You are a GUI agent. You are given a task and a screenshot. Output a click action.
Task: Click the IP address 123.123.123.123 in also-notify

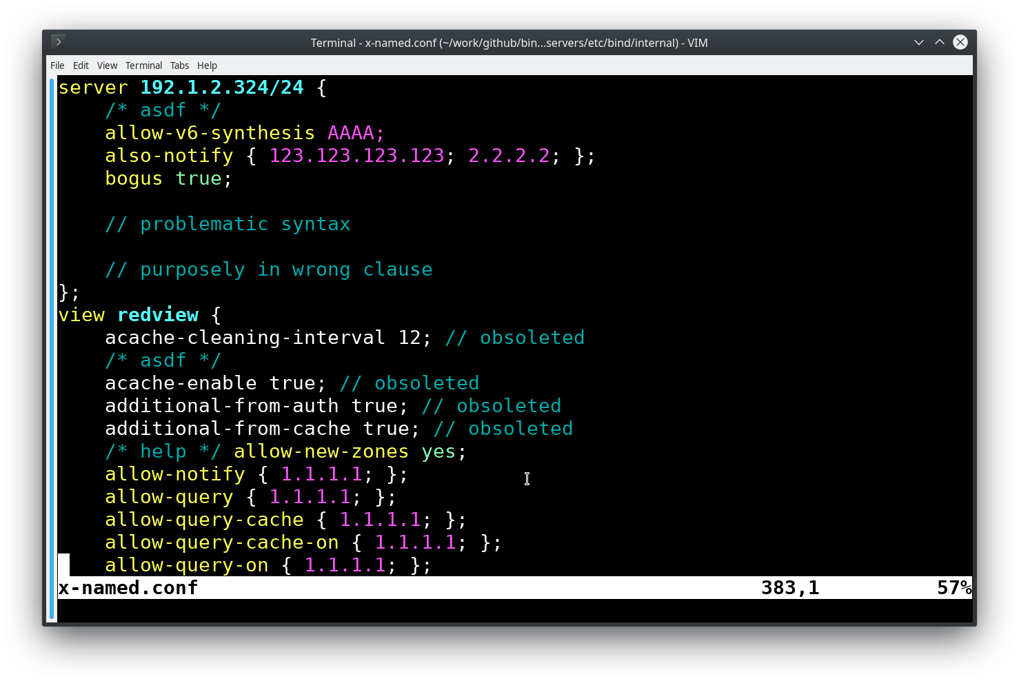pyautogui.click(x=357, y=155)
